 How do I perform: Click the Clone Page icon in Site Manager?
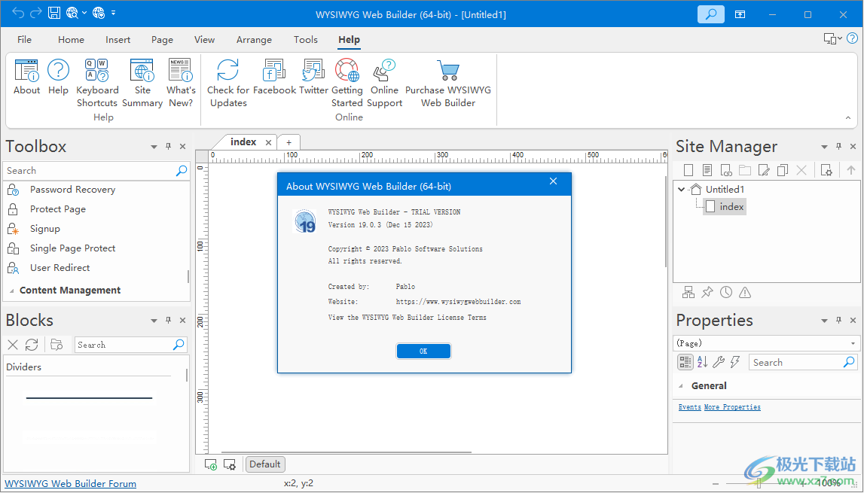(782, 169)
